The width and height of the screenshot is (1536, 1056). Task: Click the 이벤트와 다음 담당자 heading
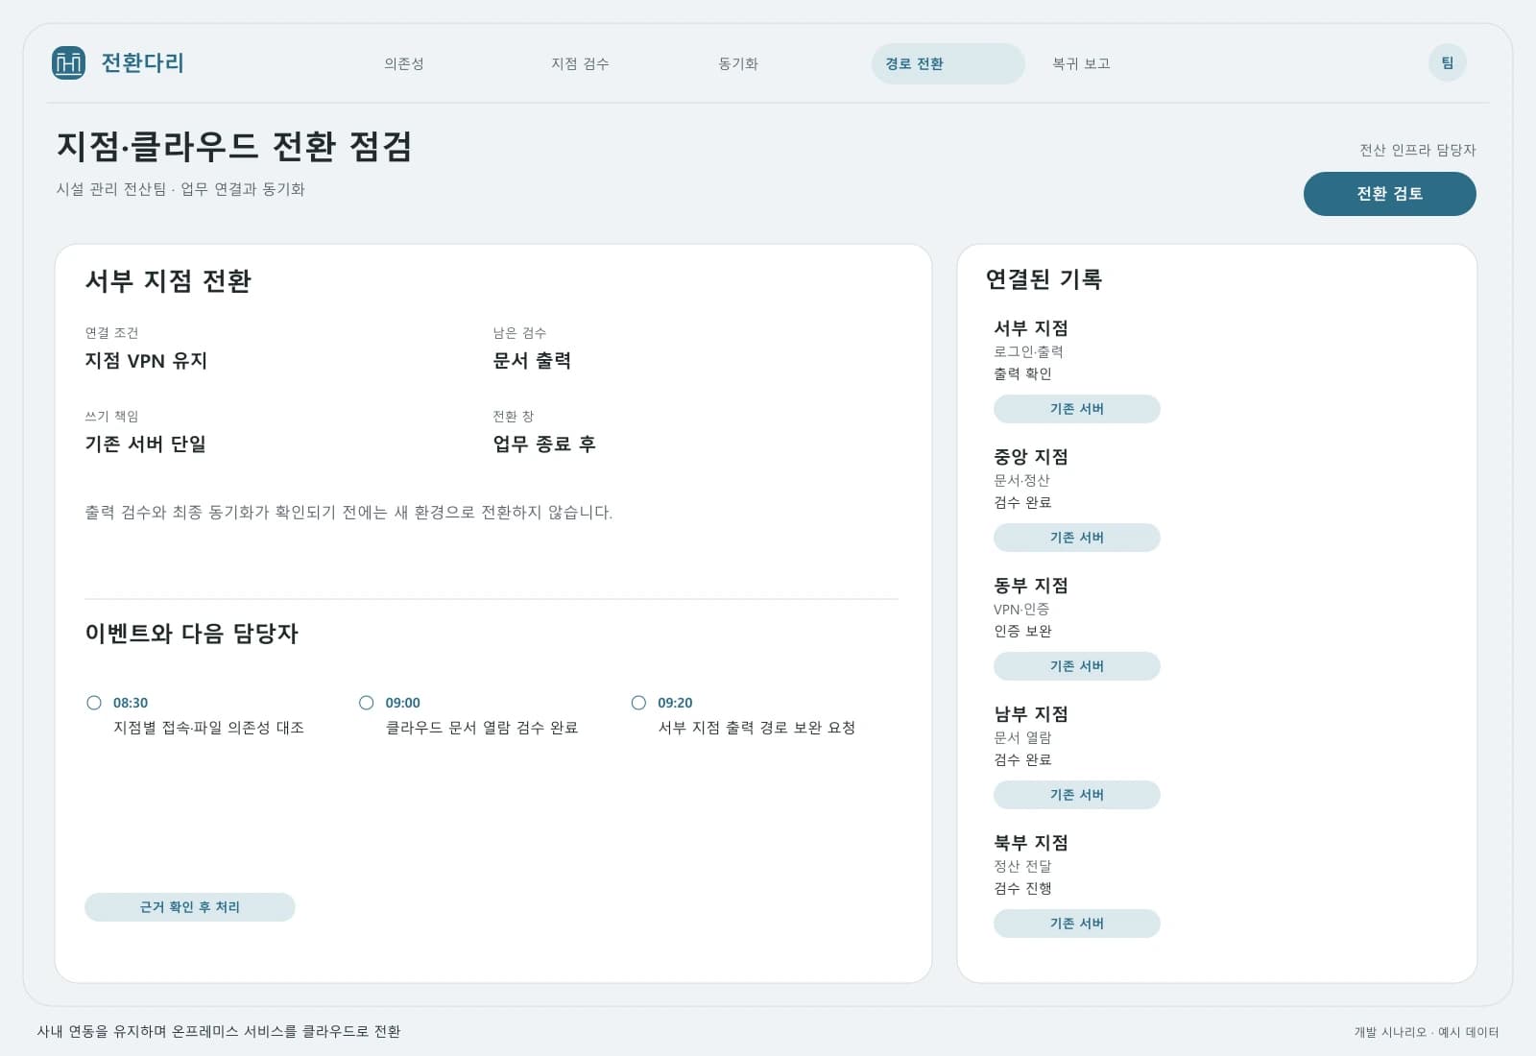pos(192,634)
